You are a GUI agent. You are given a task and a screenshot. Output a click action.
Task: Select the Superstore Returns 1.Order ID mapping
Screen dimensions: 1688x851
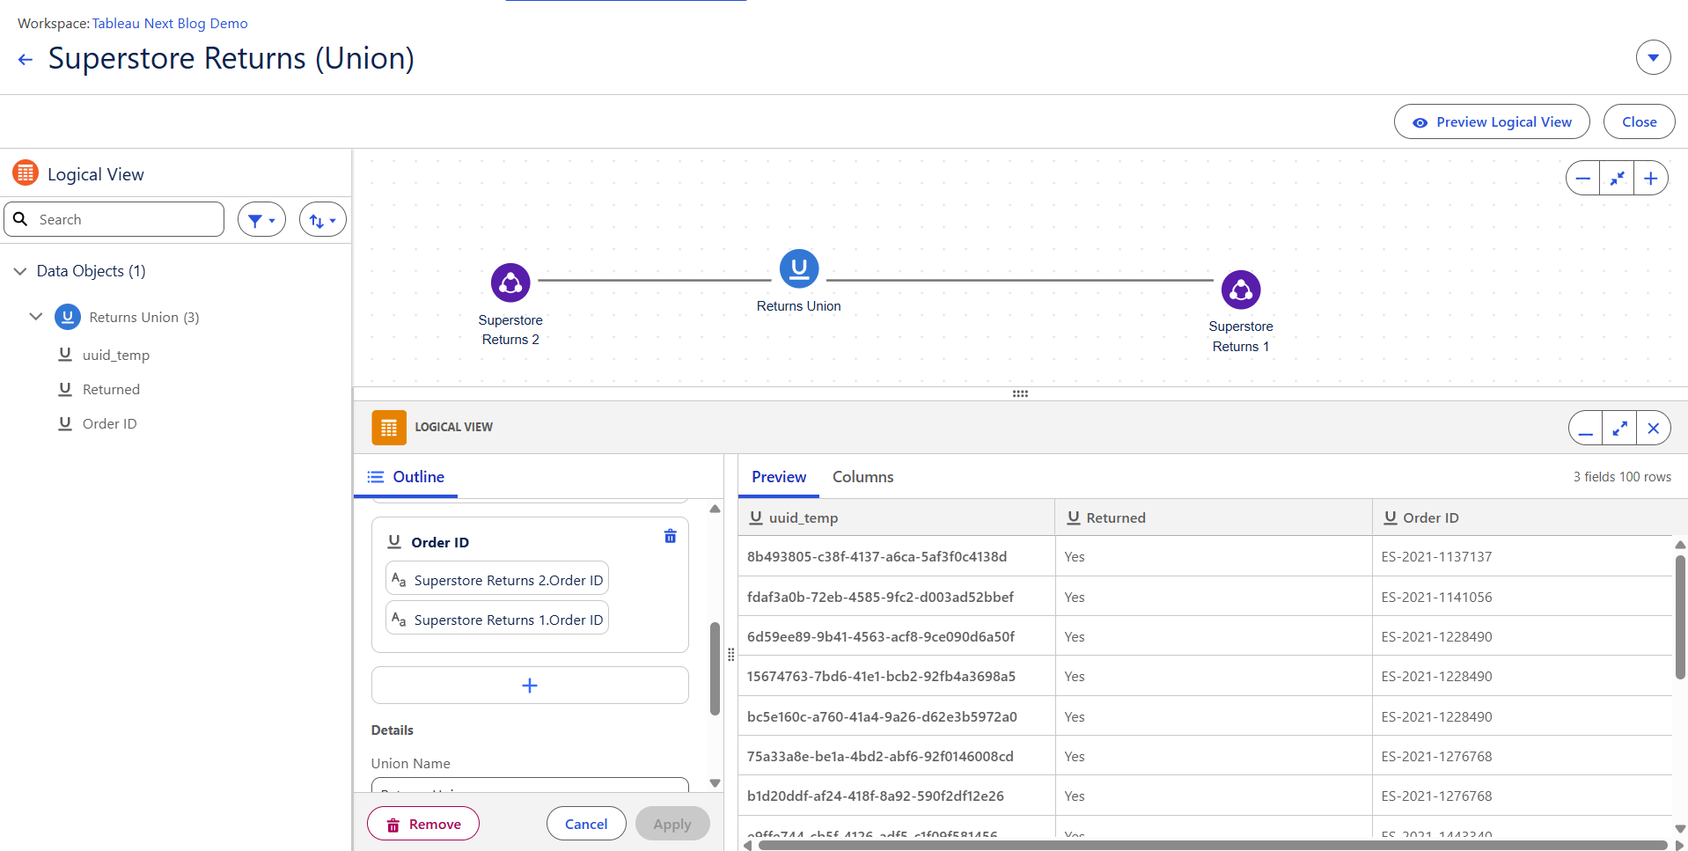497,620
